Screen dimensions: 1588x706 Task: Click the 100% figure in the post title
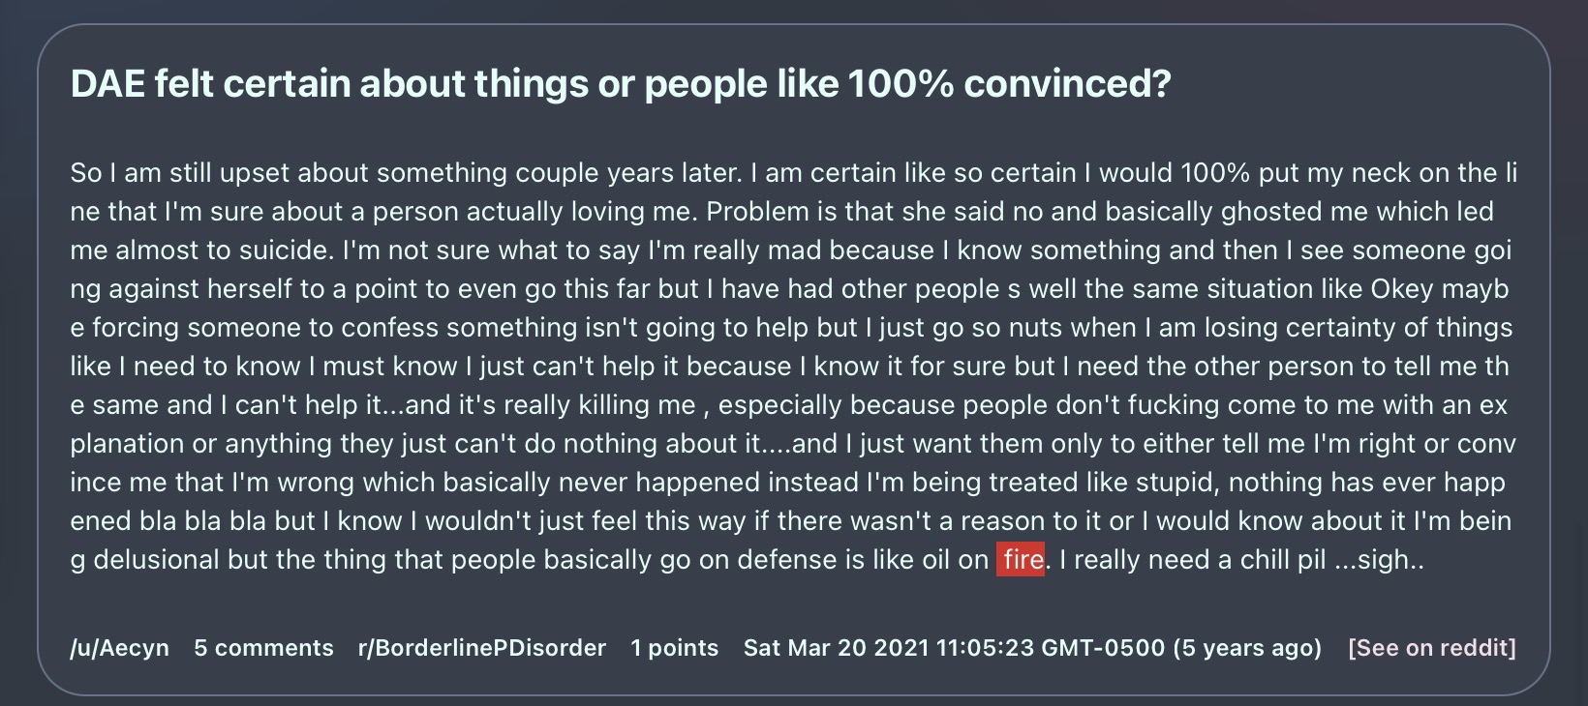tap(901, 84)
